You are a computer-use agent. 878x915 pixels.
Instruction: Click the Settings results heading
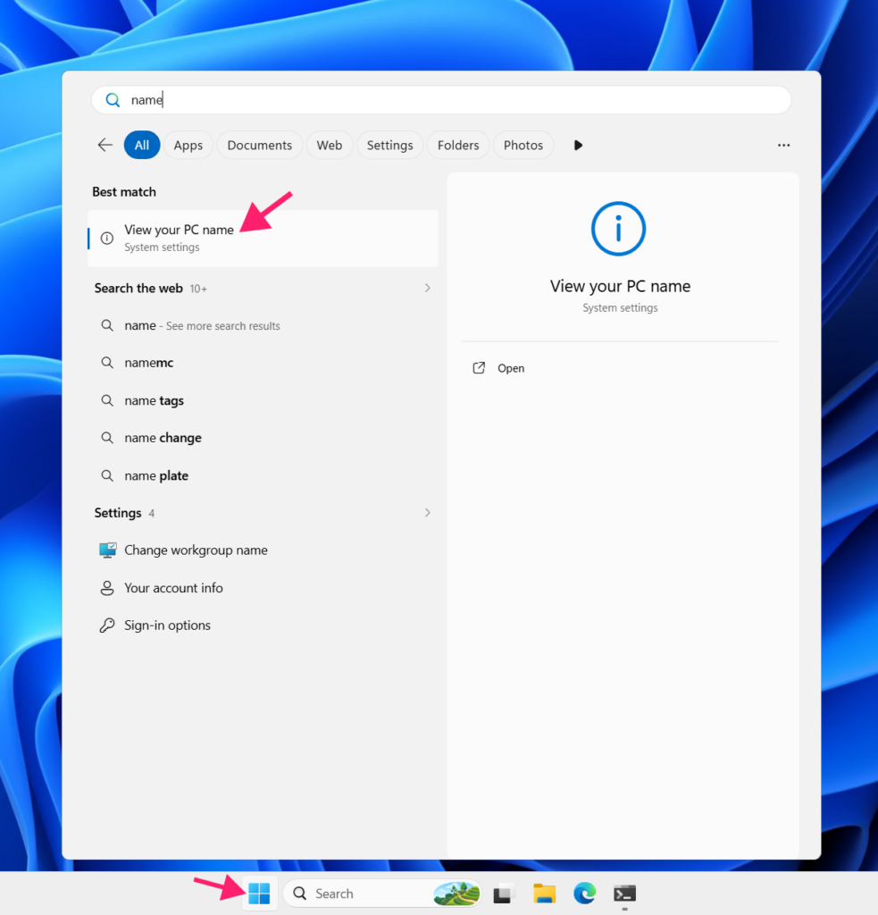point(118,513)
